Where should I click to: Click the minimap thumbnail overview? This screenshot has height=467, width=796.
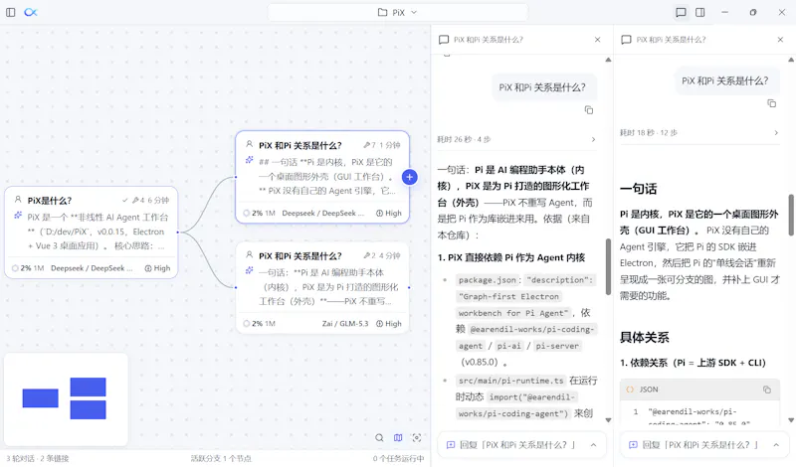(x=66, y=399)
